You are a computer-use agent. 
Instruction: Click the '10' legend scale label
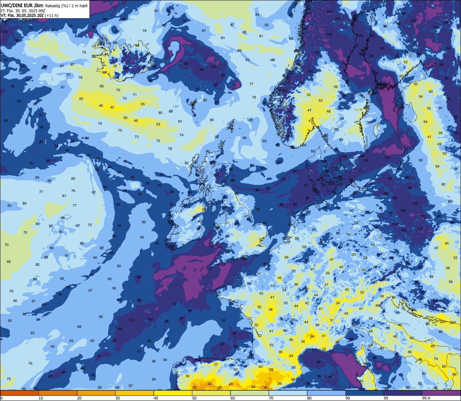tap(41, 398)
